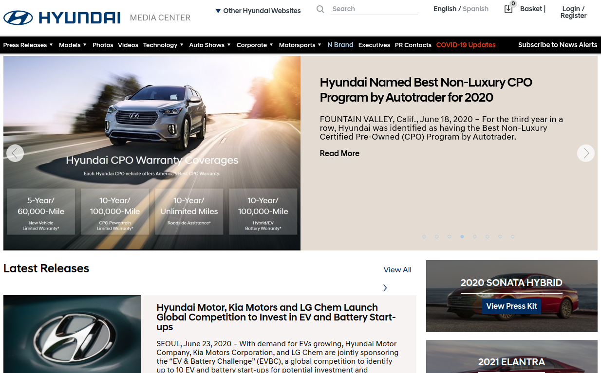Click the MEDIA CENTER header text
Image resolution: width=601 pixels, height=373 pixels.
[x=160, y=18]
